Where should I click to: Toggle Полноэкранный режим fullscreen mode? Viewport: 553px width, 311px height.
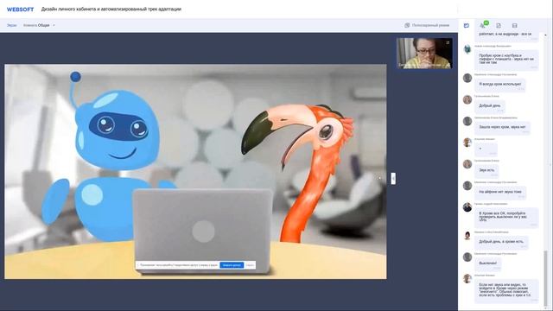tap(430, 25)
